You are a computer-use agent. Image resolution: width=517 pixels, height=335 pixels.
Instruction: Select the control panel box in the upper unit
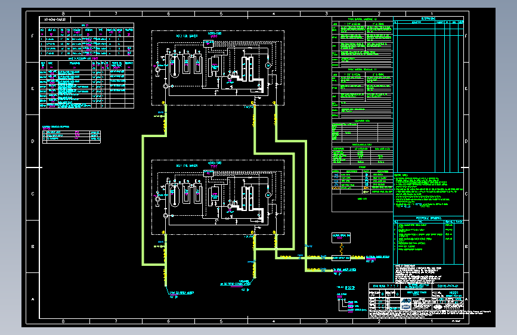[208, 44]
